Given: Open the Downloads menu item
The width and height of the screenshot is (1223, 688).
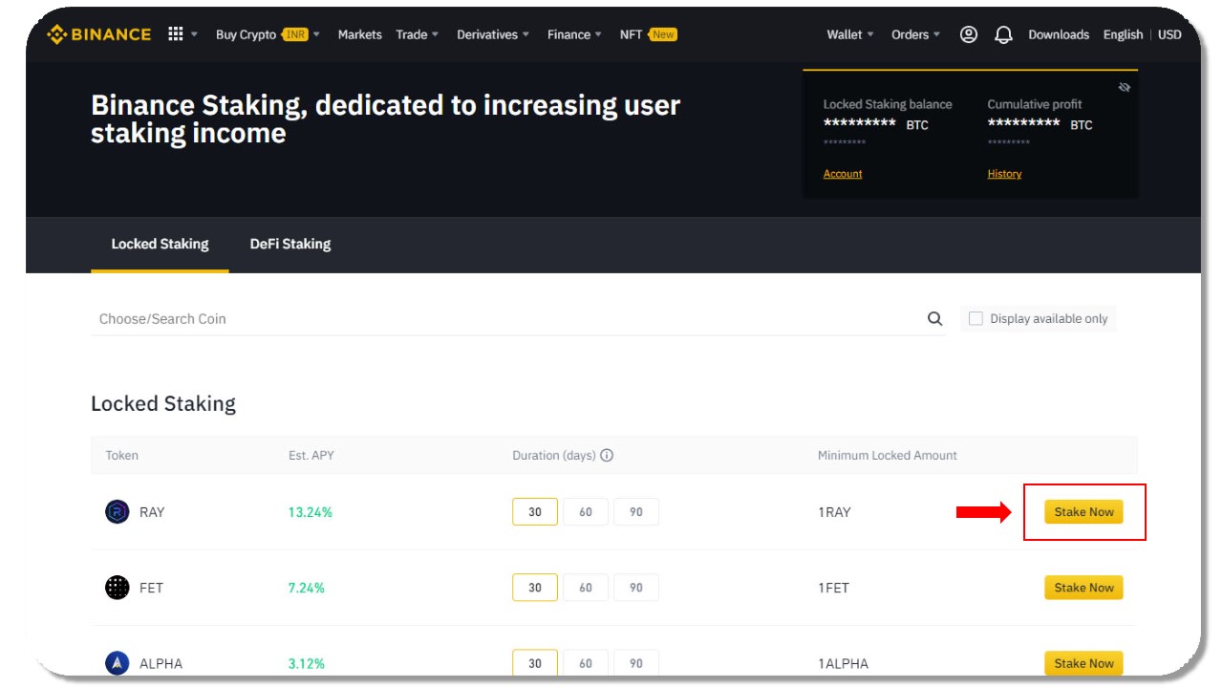Looking at the screenshot, I should pyautogui.click(x=1059, y=34).
